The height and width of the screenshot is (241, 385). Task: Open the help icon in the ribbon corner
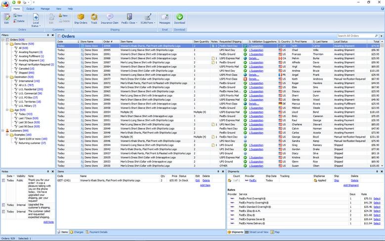click(x=383, y=8)
